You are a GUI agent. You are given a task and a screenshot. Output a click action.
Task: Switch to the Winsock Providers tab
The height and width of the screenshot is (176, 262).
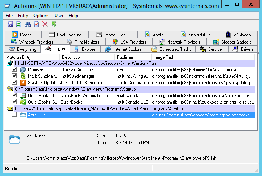click(x=32, y=42)
